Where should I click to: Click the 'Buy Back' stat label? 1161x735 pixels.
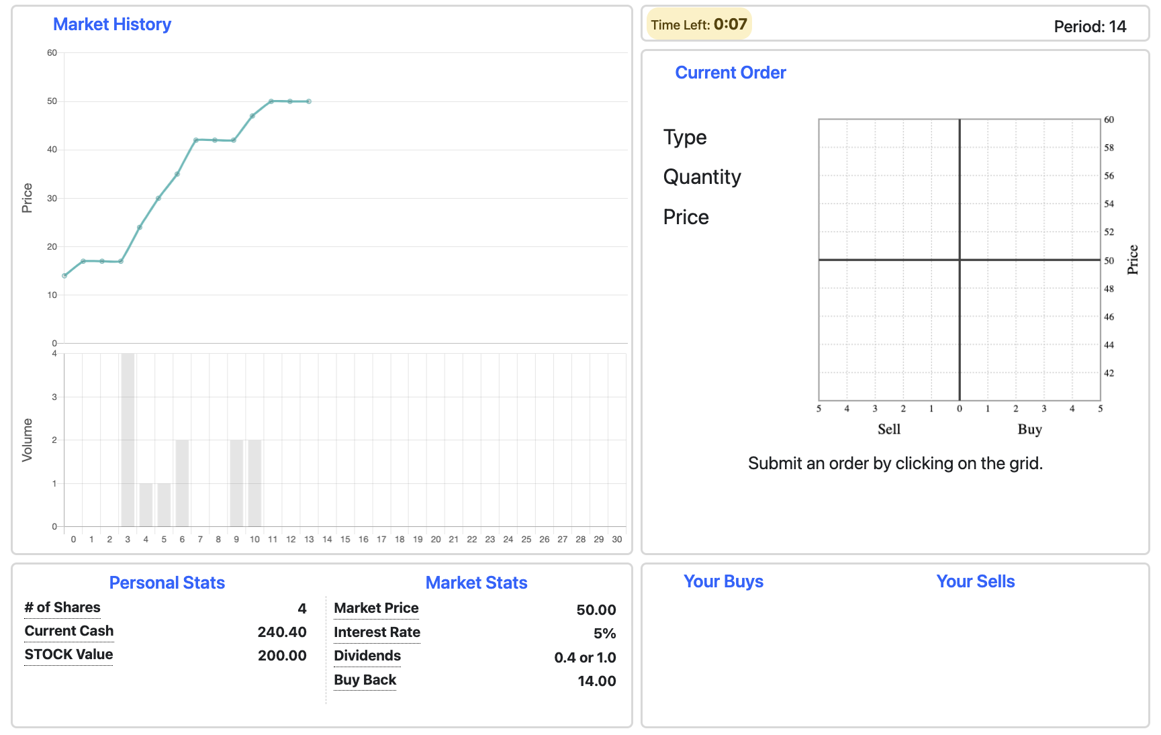tap(365, 680)
